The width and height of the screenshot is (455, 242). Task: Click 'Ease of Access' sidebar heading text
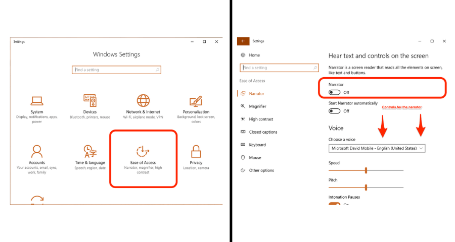[x=252, y=81]
